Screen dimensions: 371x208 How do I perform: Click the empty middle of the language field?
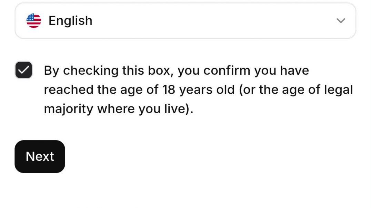pos(207,21)
